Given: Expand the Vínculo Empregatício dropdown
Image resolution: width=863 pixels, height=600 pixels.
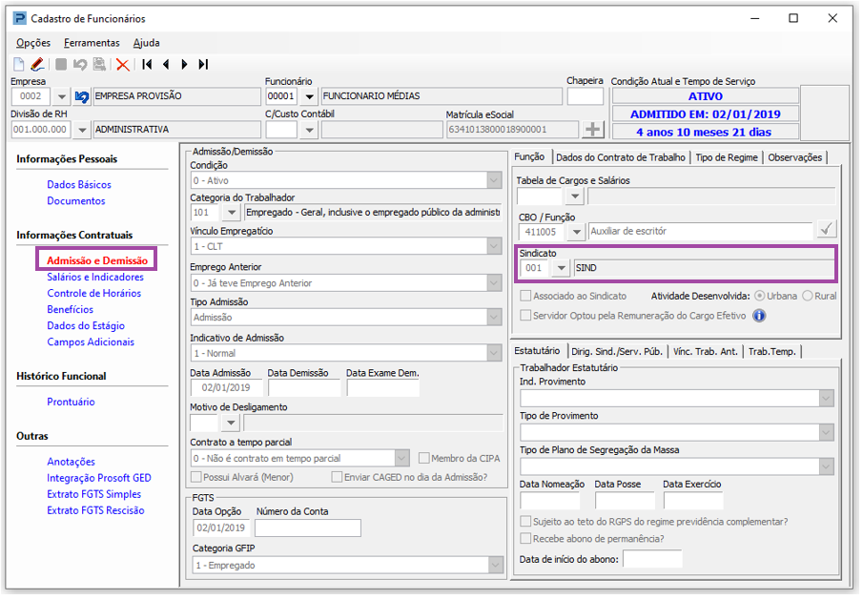Looking at the screenshot, I should 493,246.
